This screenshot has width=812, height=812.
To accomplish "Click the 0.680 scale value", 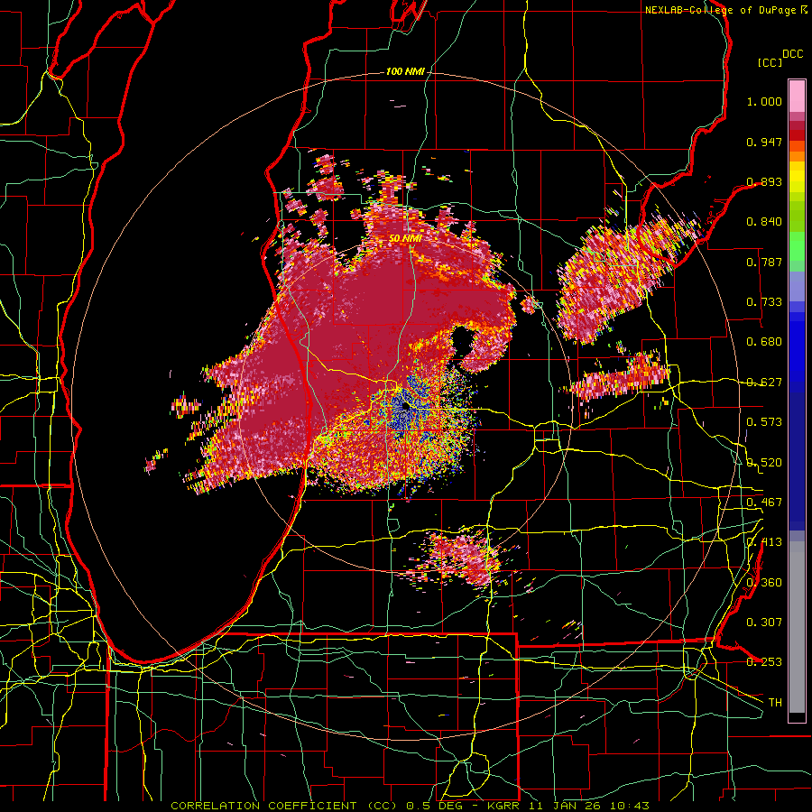I will pos(764,342).
